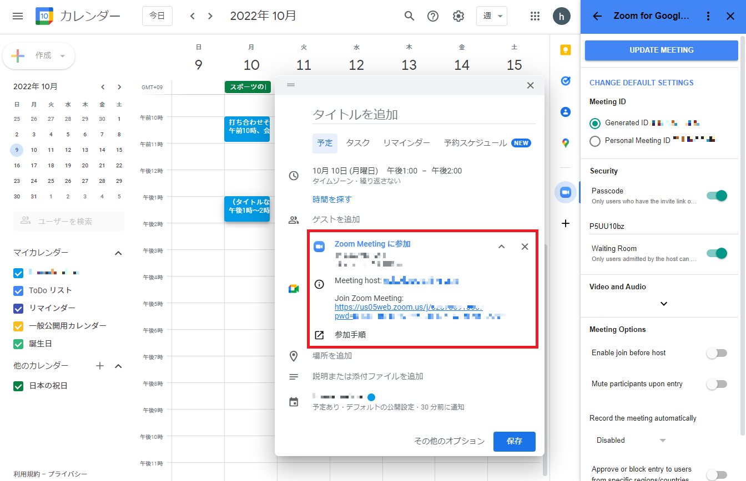Open the 週 view dropdown
The width and height of the screenshot is (746, 481).
tap(491, 16)
